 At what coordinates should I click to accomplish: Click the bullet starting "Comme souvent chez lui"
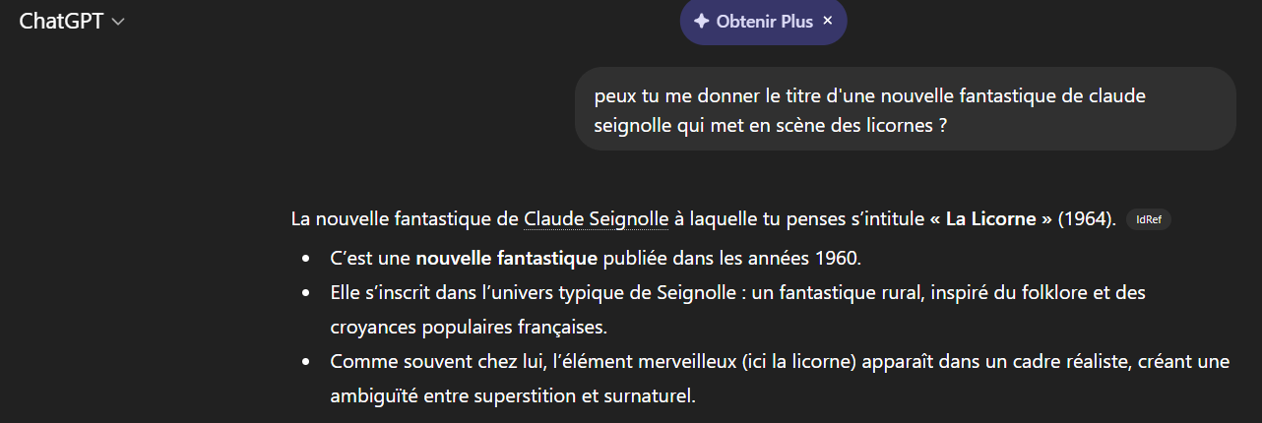coord(780,362)
